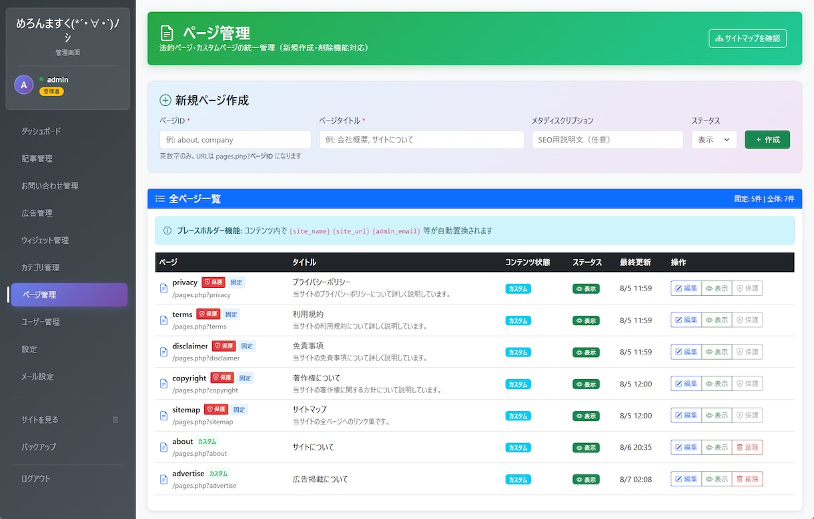Screen dimensions: 814x519
Task: Toggle the 表示 button for disclaimer page
Action: [717, 352]
